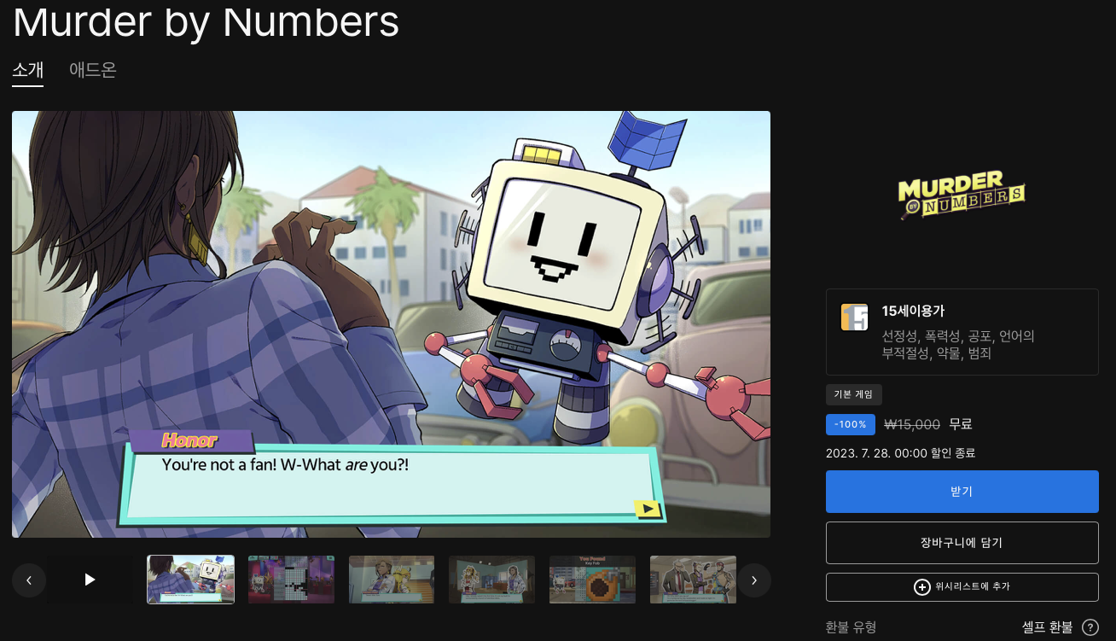Play the trailer with the play button
This screenshot has width=1116, height=641.
(90, 580)
